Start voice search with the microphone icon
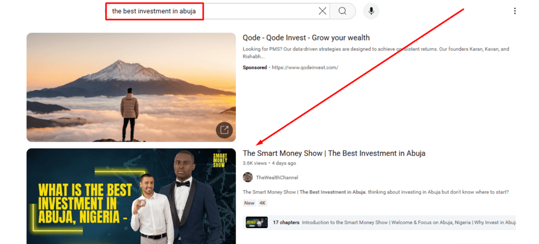Image resolution: width=539 pixels, height=244 pixels. 371,11
